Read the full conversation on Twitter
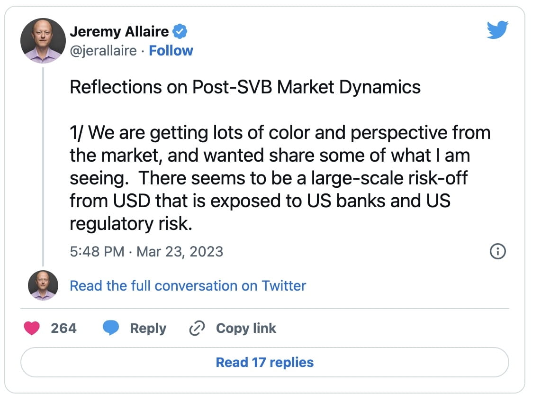This screenshot has height=403, width=559. [188, 286]
